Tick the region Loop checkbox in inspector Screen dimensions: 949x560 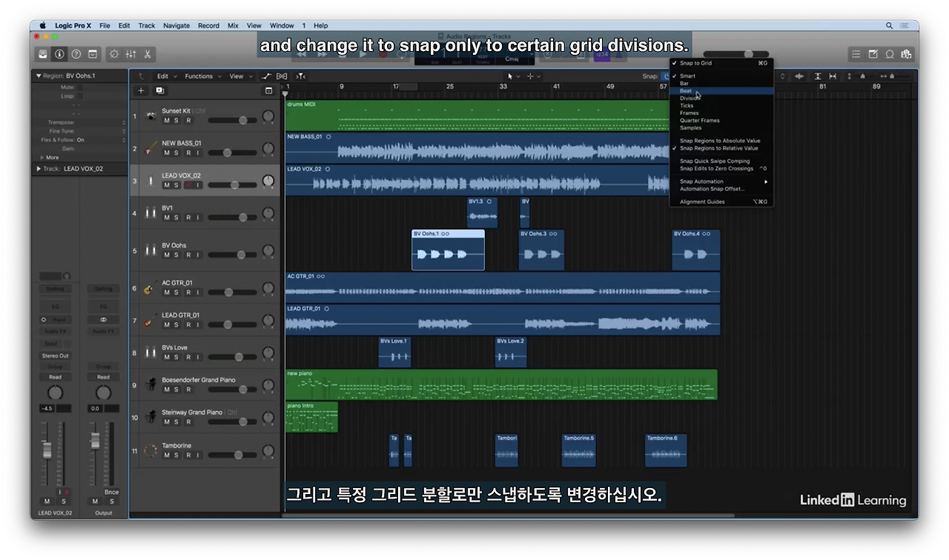point(80,96)
